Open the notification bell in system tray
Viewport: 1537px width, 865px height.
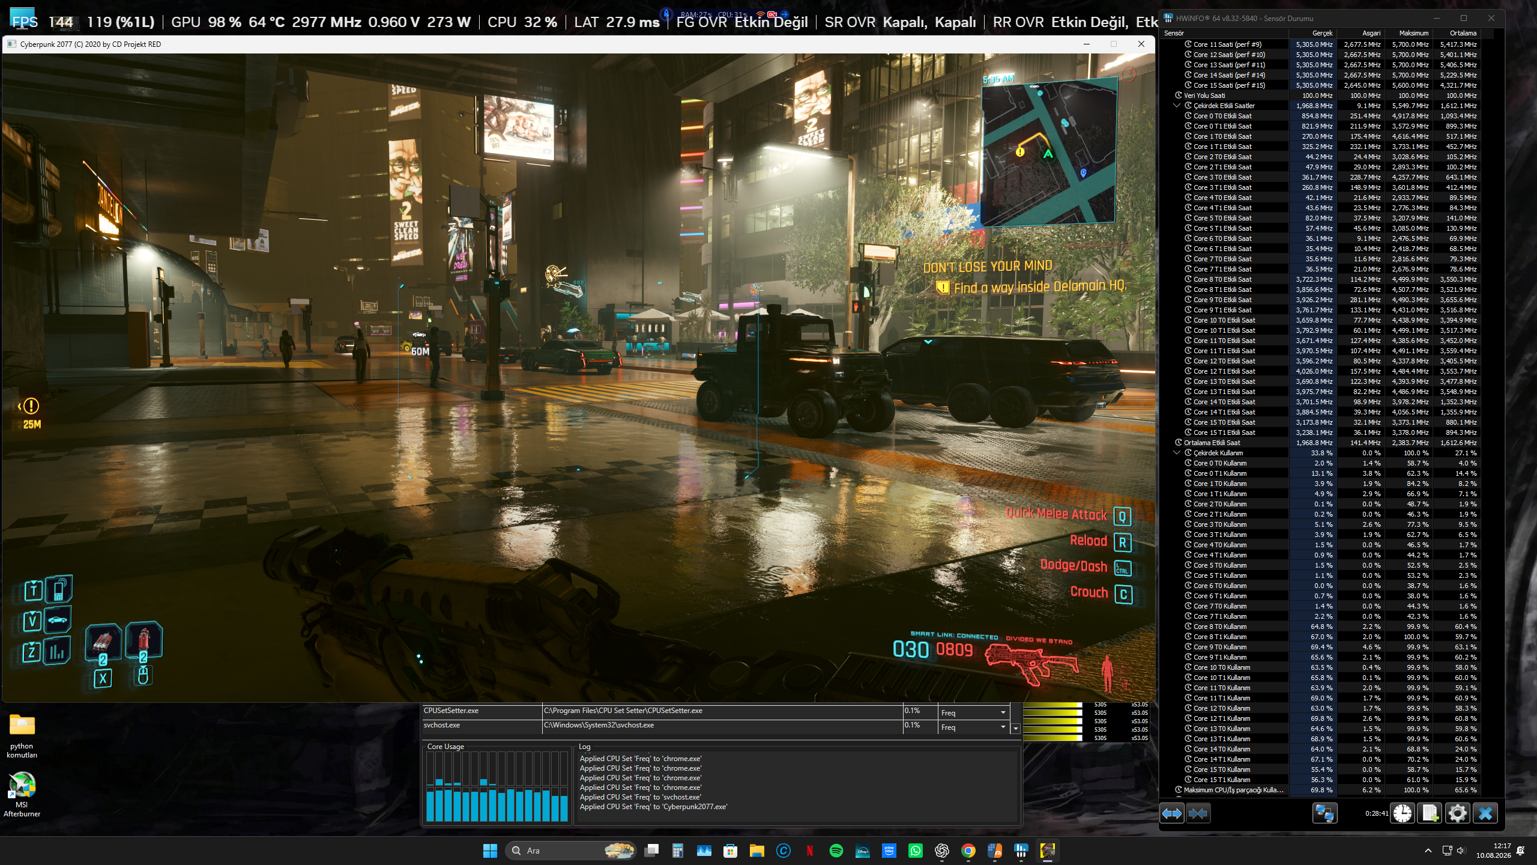[1521, 851]
